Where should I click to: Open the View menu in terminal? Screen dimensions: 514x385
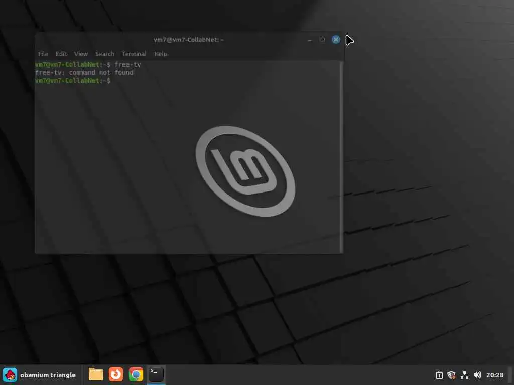(x=81, y=54)
